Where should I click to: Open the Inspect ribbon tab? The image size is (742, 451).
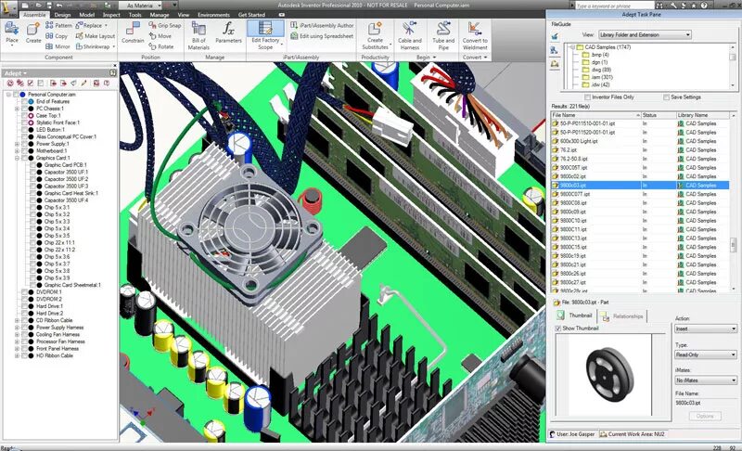coord(111,15)
